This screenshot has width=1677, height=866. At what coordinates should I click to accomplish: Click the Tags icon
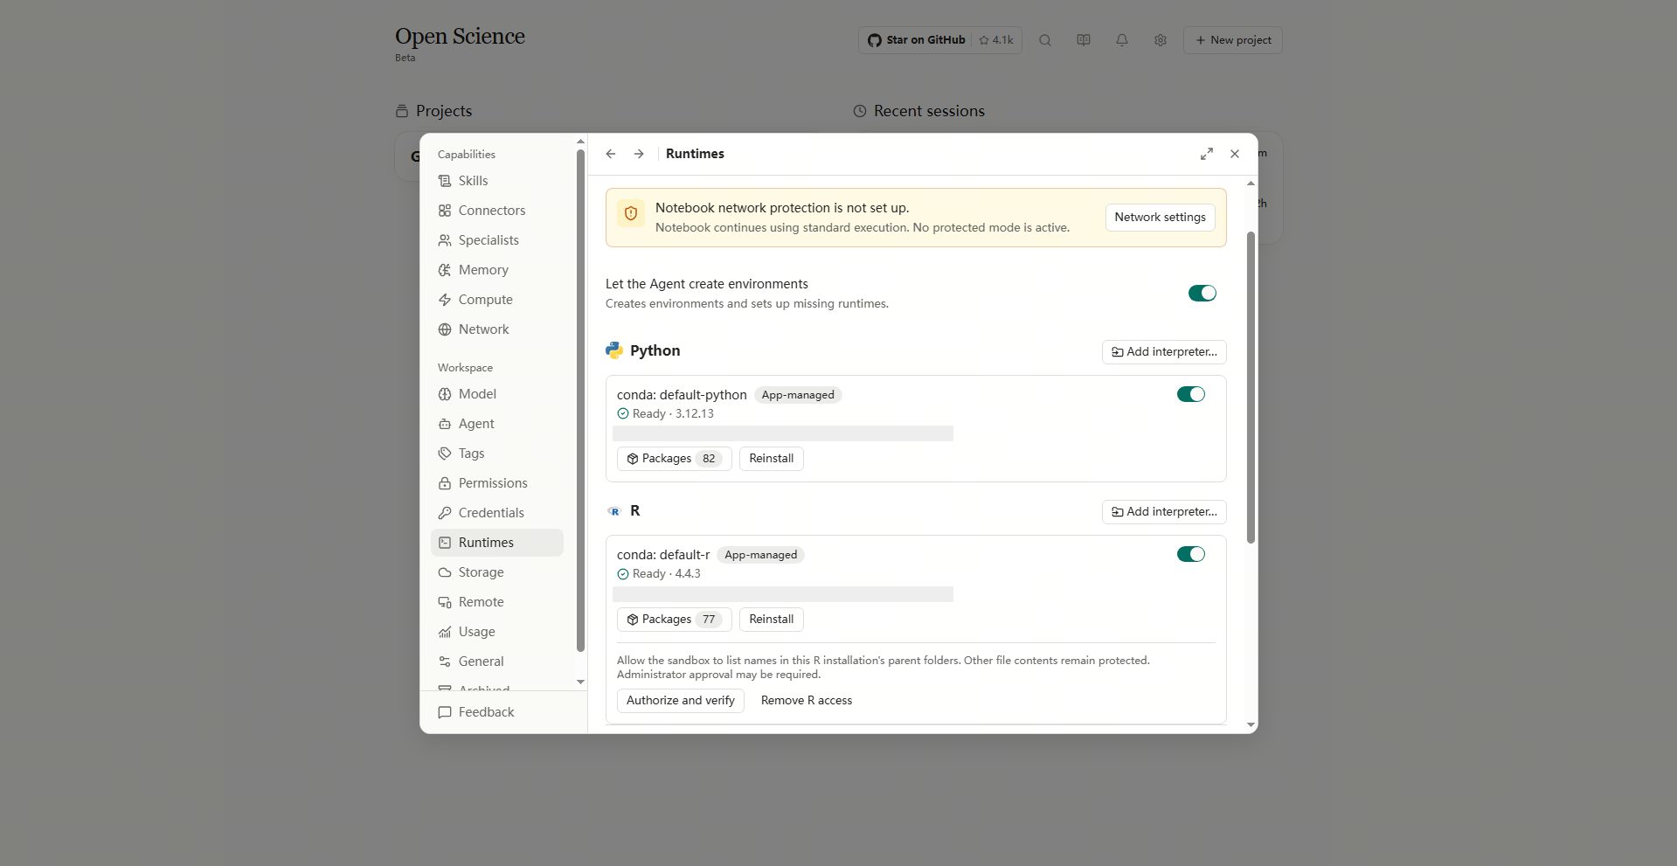[x=445, y=454]
